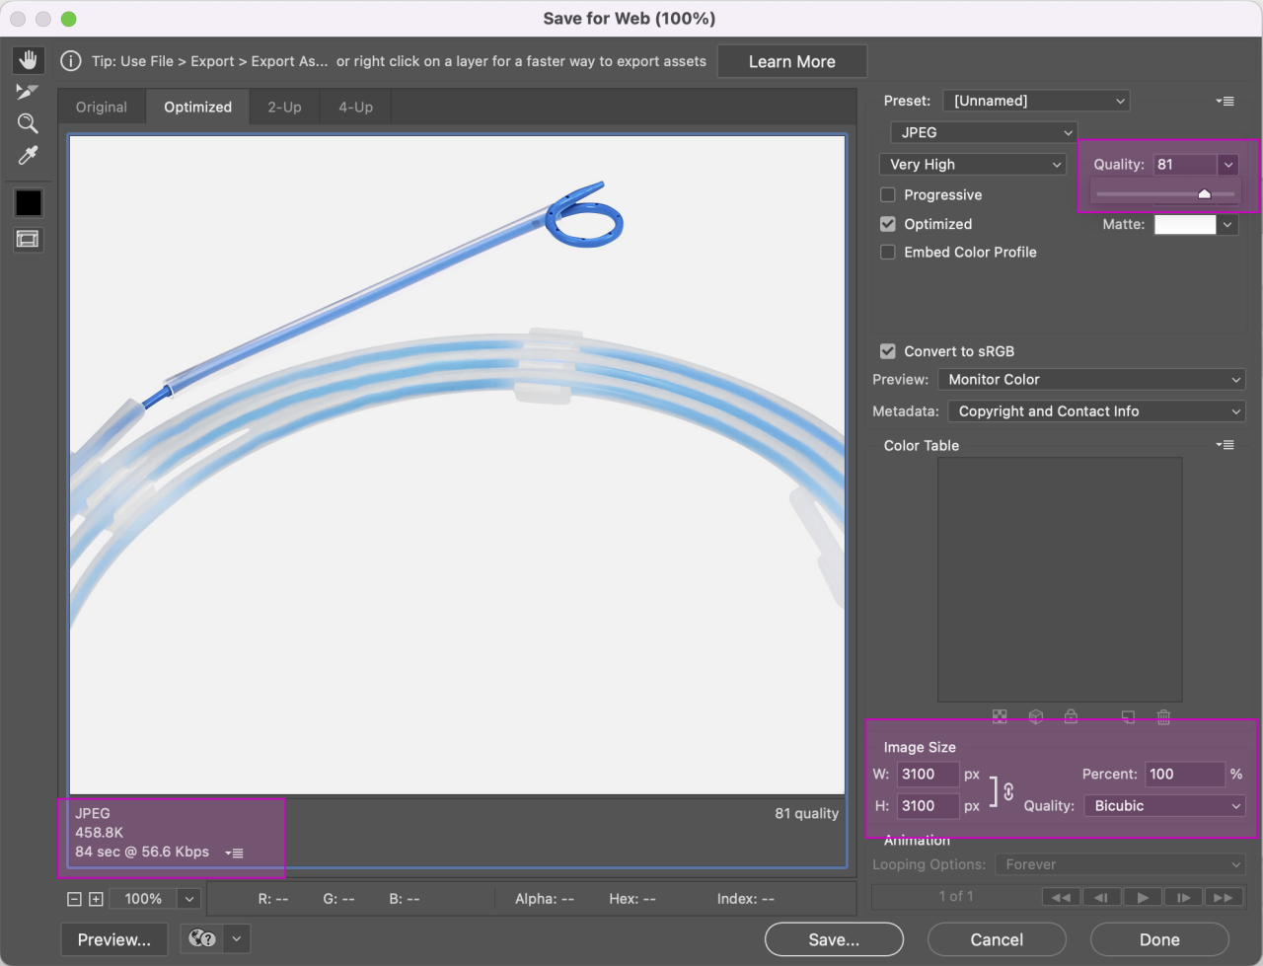Enable the Progressive checkbox
Screen dimensions: 1263x966
coord(887,194)
